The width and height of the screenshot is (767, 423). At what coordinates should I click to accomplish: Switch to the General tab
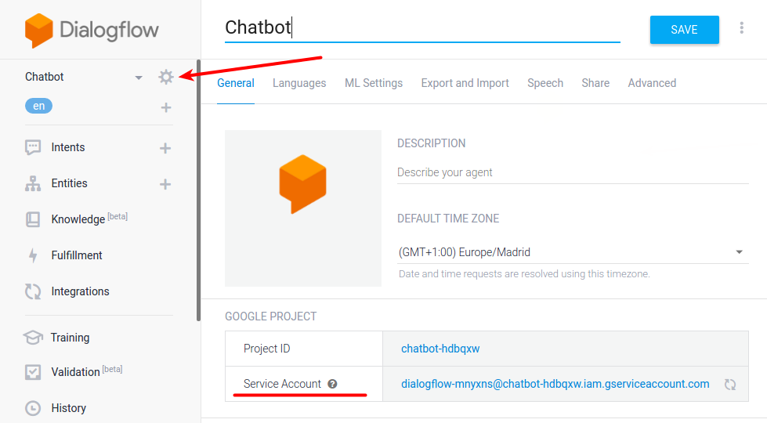236,83
